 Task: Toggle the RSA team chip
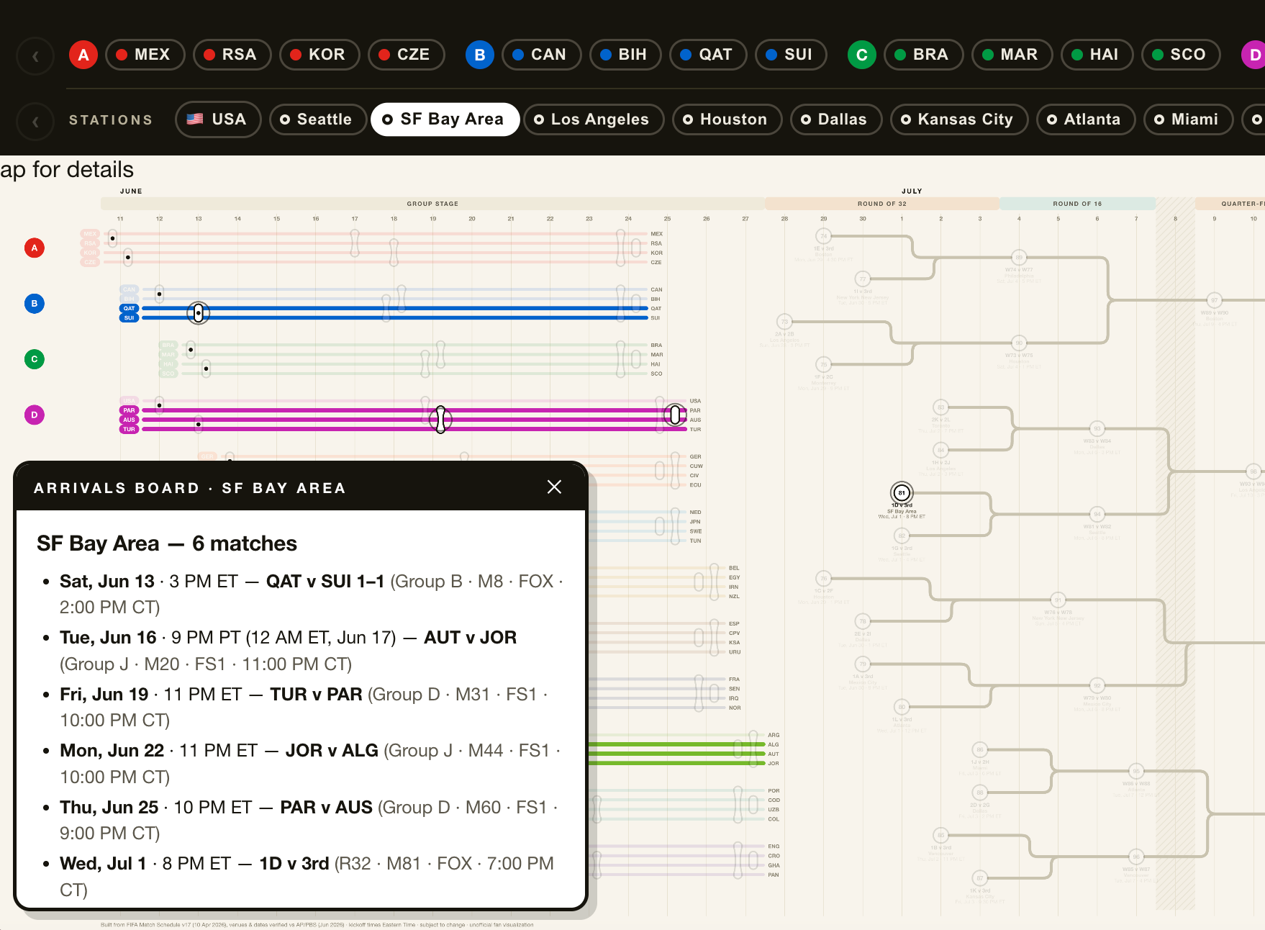tap(232, 55)
